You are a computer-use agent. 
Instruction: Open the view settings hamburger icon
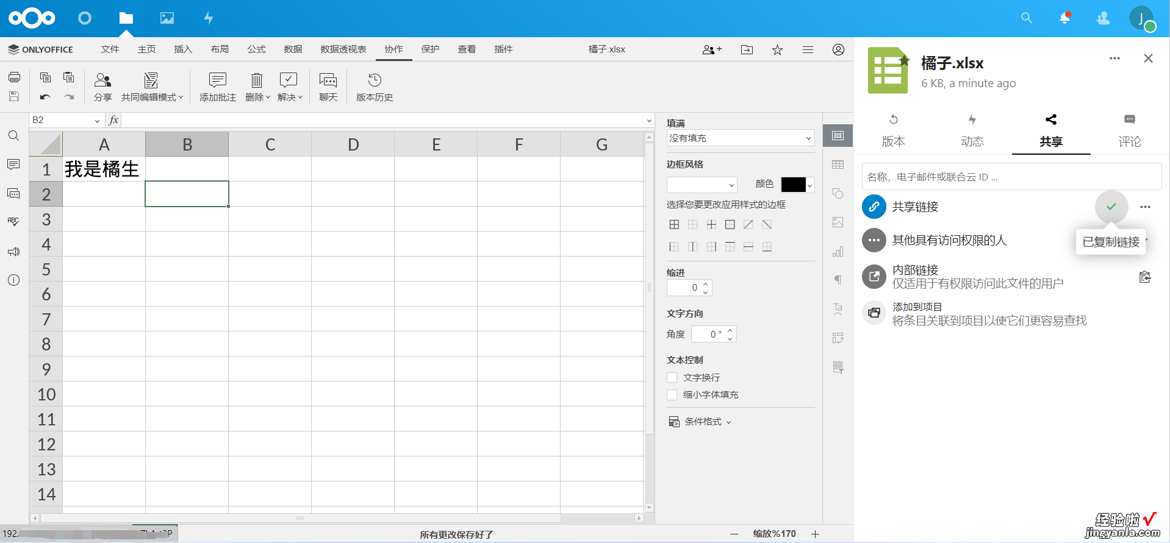coord(808,50)
